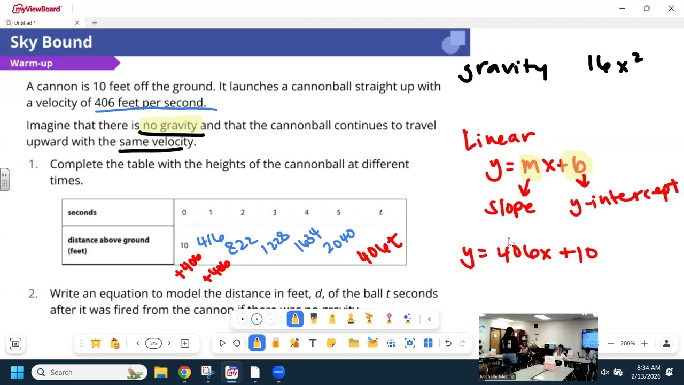
Task: Click the taskbar Search box
Action: [x=89, y=372]
